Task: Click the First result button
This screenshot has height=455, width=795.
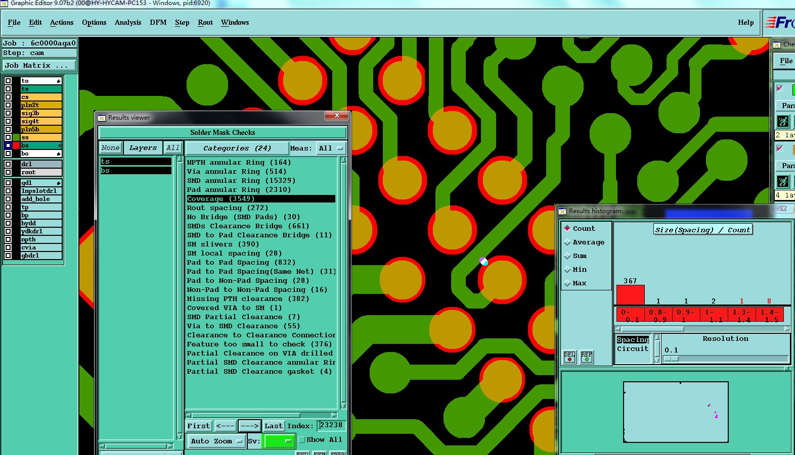Action: point(198,426)
